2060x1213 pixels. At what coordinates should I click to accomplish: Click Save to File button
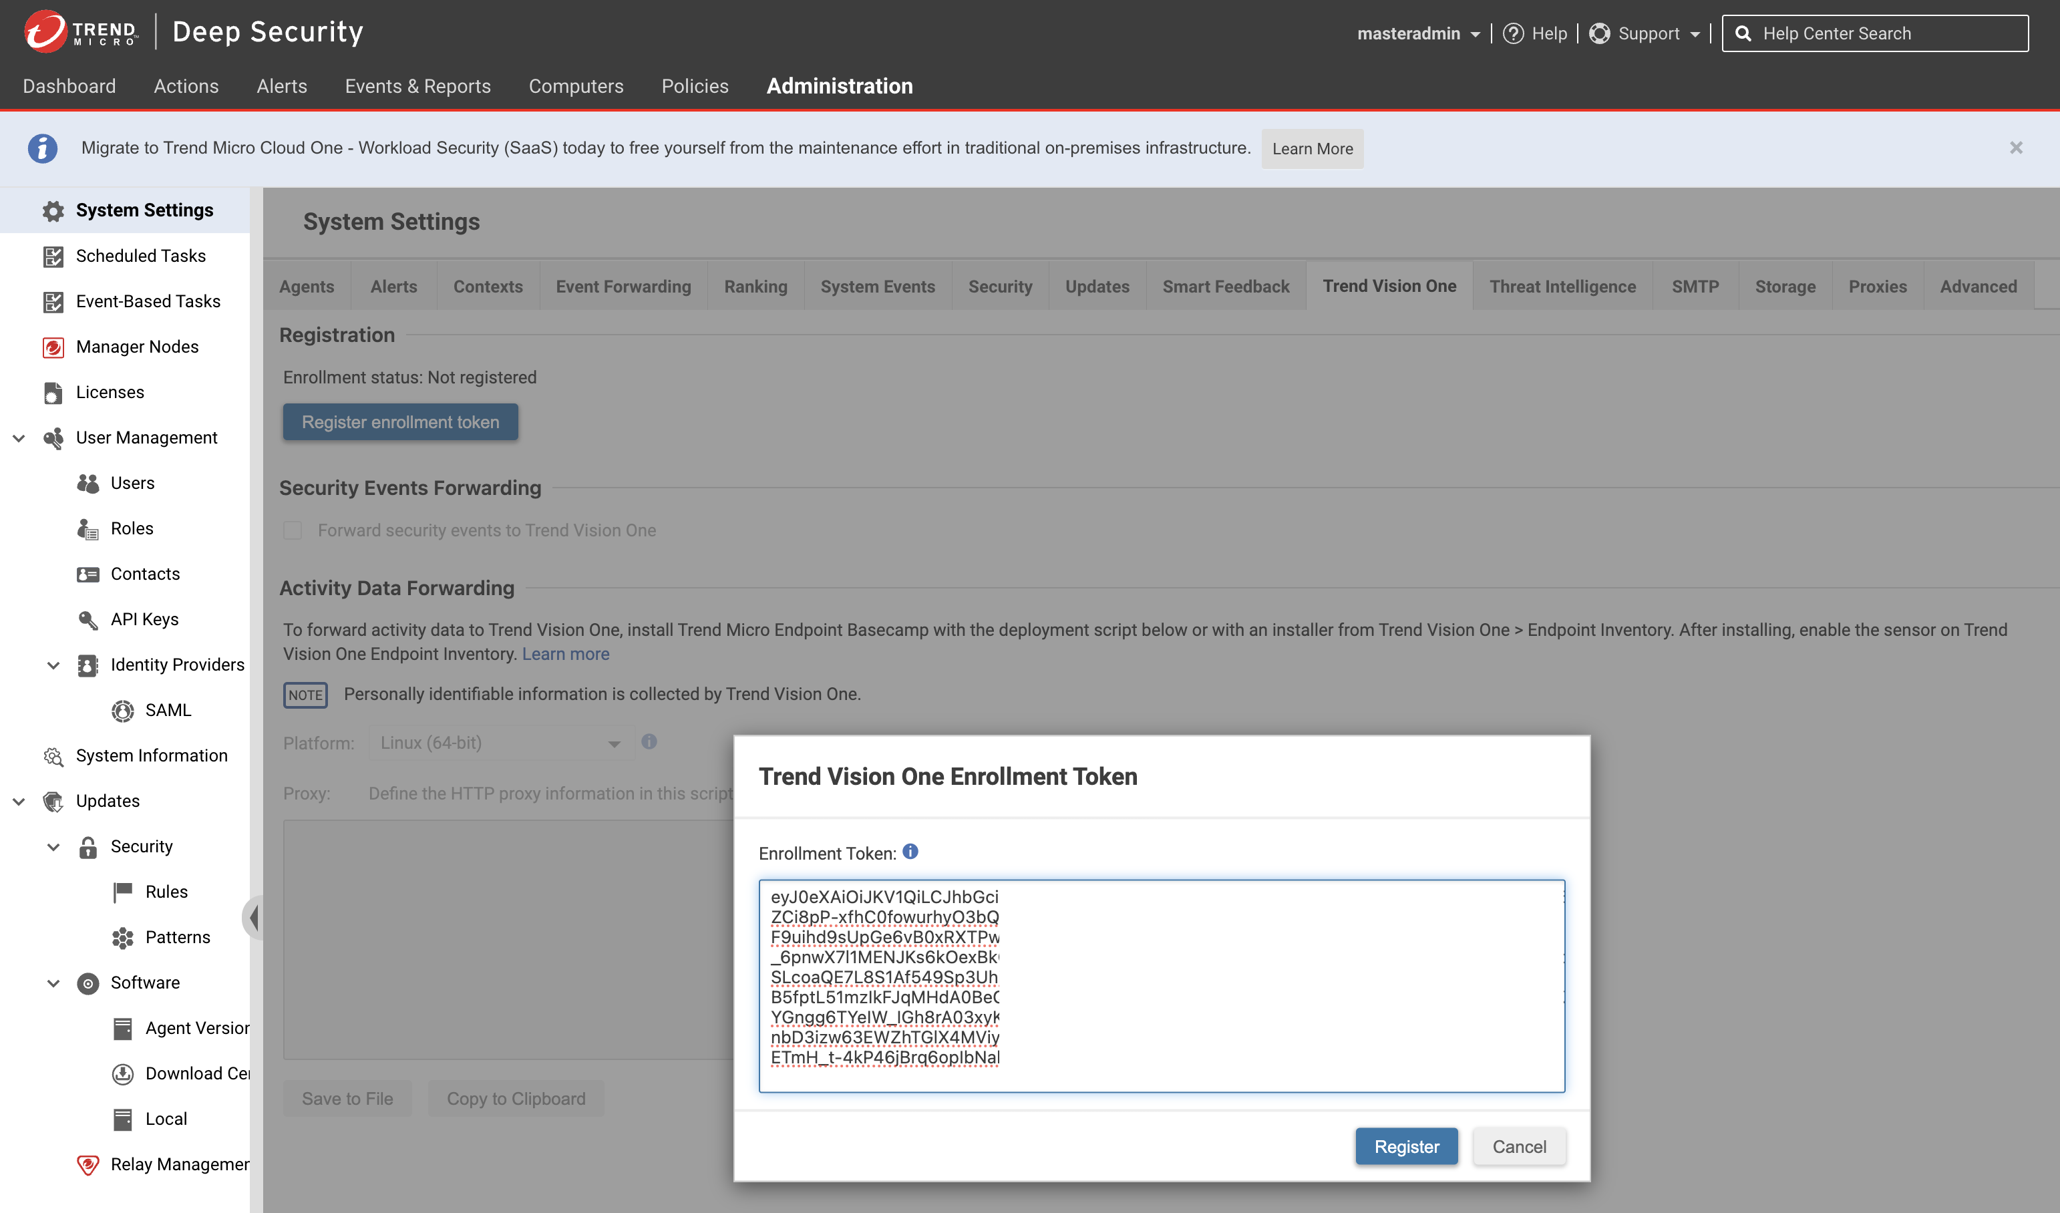click(347, 1099)
